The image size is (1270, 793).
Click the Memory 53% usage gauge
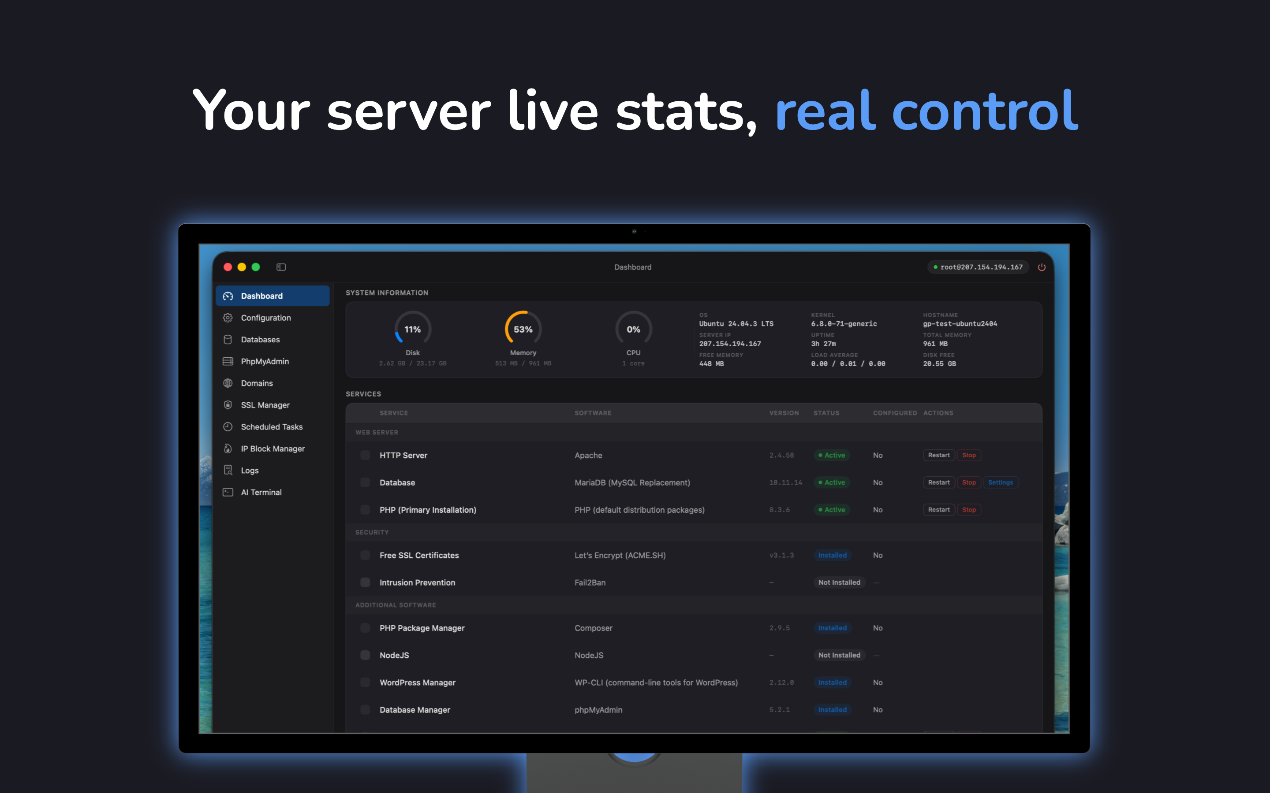pos(523,330)
